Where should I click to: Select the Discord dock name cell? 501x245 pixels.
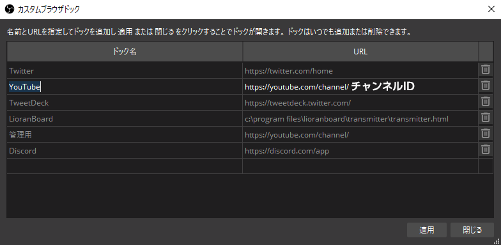(125, 150)
